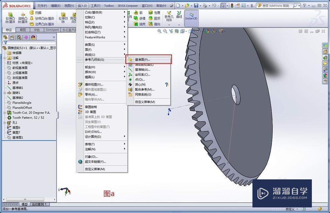Open the Toolbox menu
Viewport: 330px width, 213px height.
click(109, 6)
